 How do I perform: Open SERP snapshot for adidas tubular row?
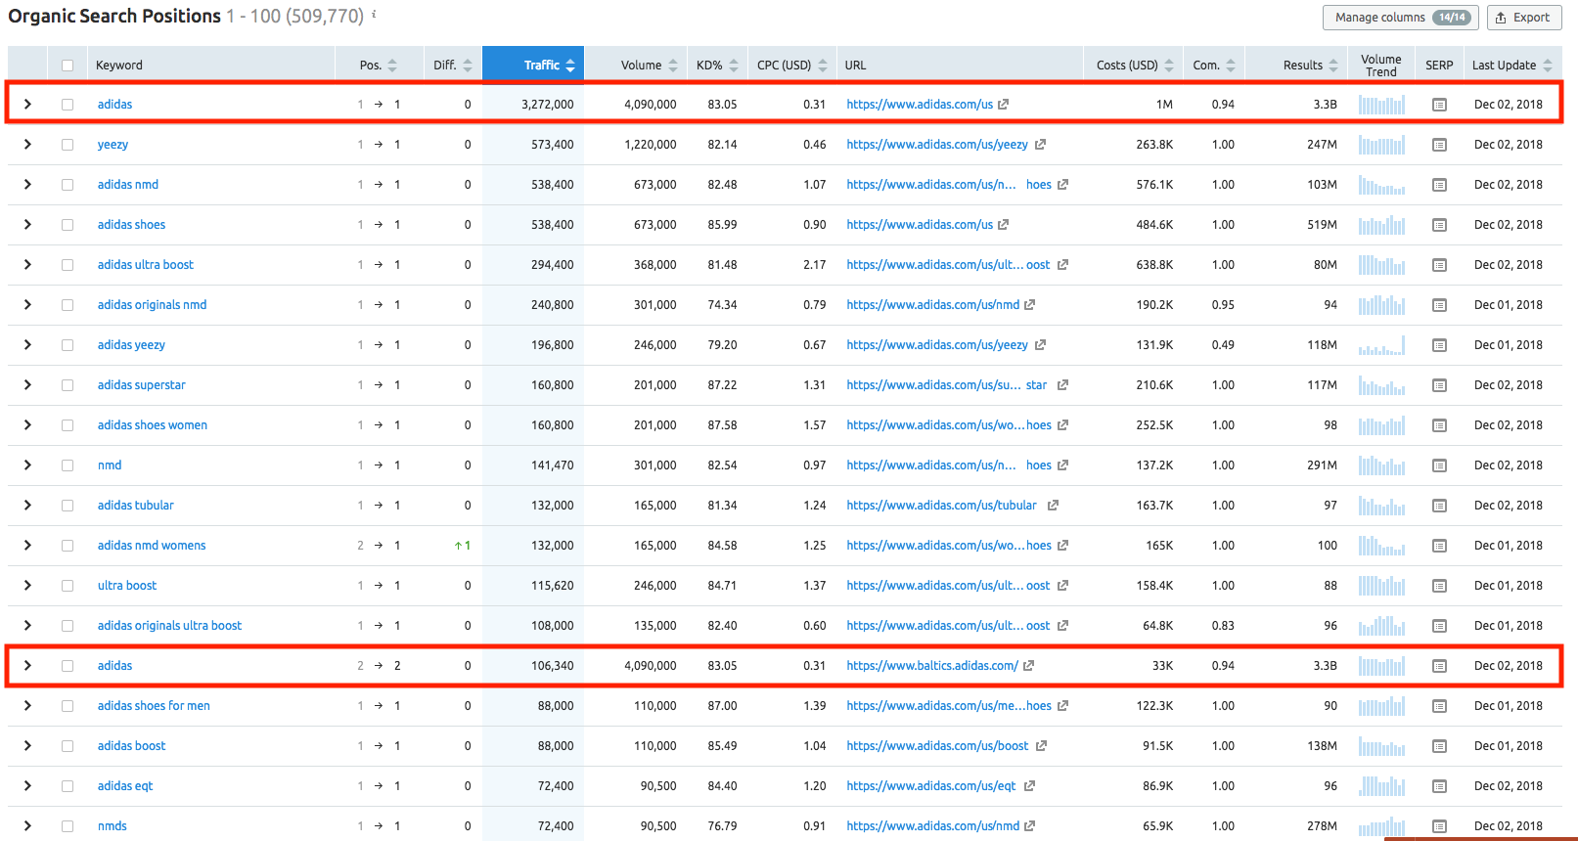[1439, 506]
